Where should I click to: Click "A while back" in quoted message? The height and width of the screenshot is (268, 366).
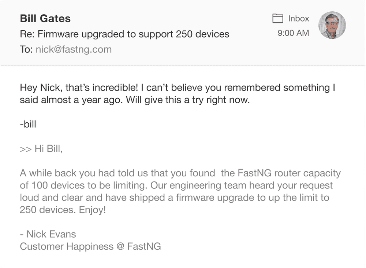point(47,173)
